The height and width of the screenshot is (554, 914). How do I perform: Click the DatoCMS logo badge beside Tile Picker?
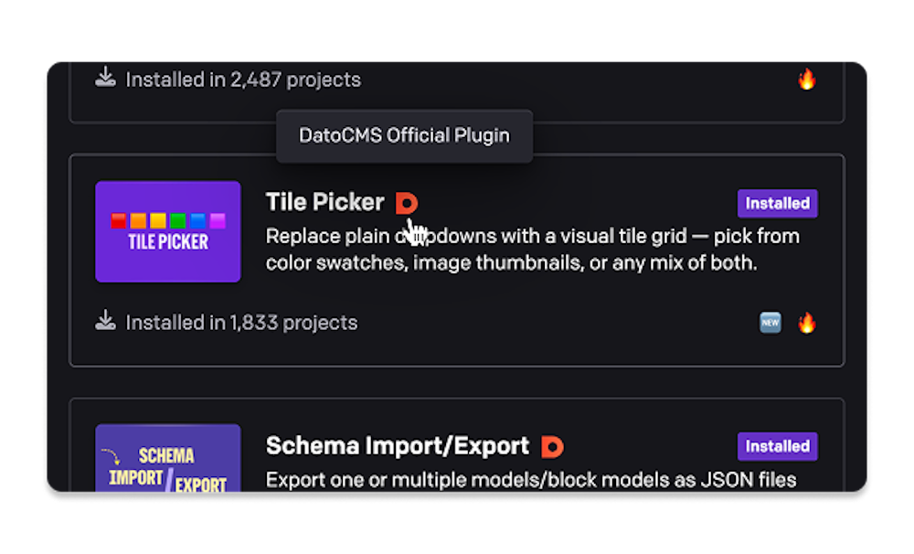point(407,203)
